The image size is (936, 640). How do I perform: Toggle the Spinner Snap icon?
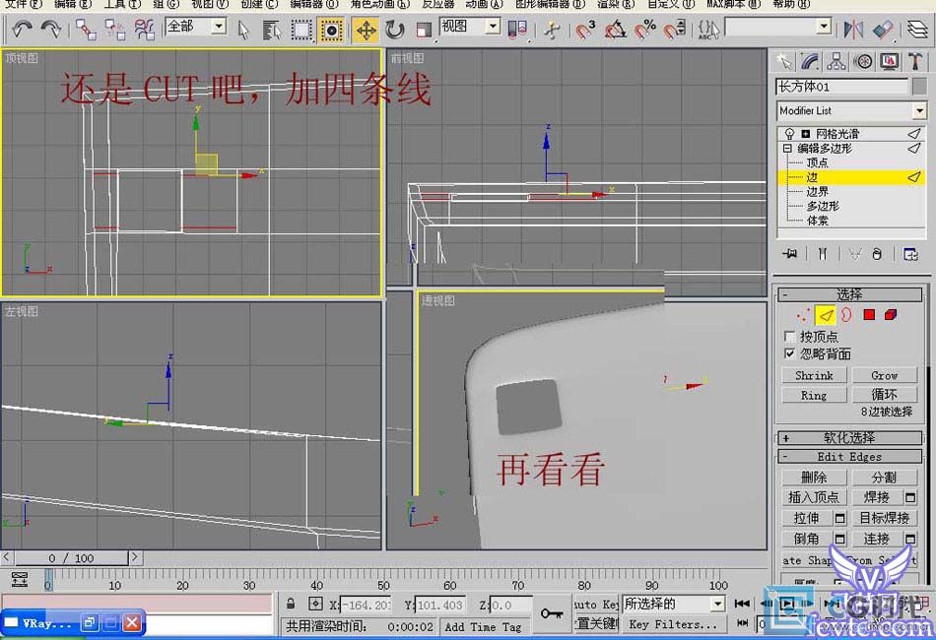click(x=675, y=30)
